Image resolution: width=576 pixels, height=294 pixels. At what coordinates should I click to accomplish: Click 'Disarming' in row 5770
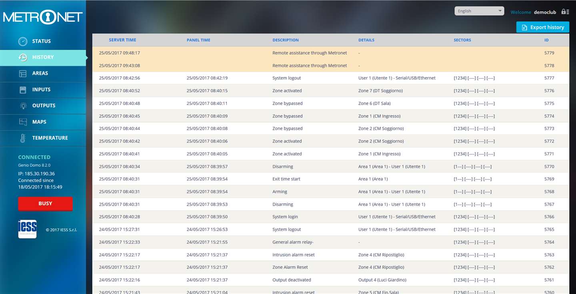pos(283,167)
